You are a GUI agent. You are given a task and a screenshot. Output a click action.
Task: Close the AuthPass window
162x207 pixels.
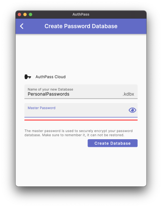(x=19, y=15)
